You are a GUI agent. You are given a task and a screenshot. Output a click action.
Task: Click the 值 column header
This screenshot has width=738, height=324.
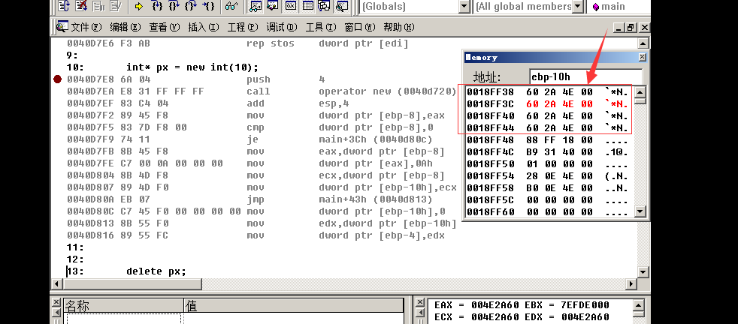(294, 307)
